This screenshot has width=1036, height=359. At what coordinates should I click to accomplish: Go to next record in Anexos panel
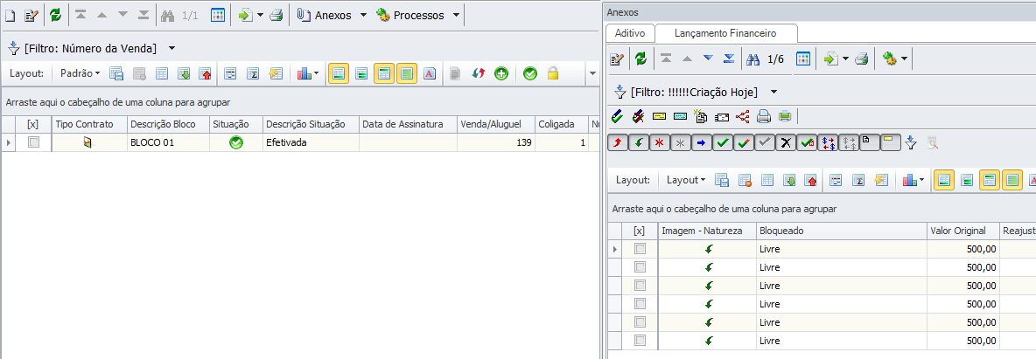pyautogui.click(x=708, y=59)
